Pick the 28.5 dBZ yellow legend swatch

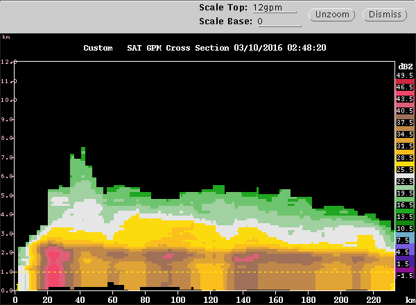(404, 159)
